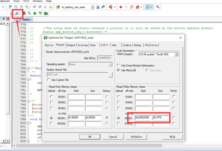Click OK in Options dialog
This screenshot has height=151, width=222.
click(90, 137)
